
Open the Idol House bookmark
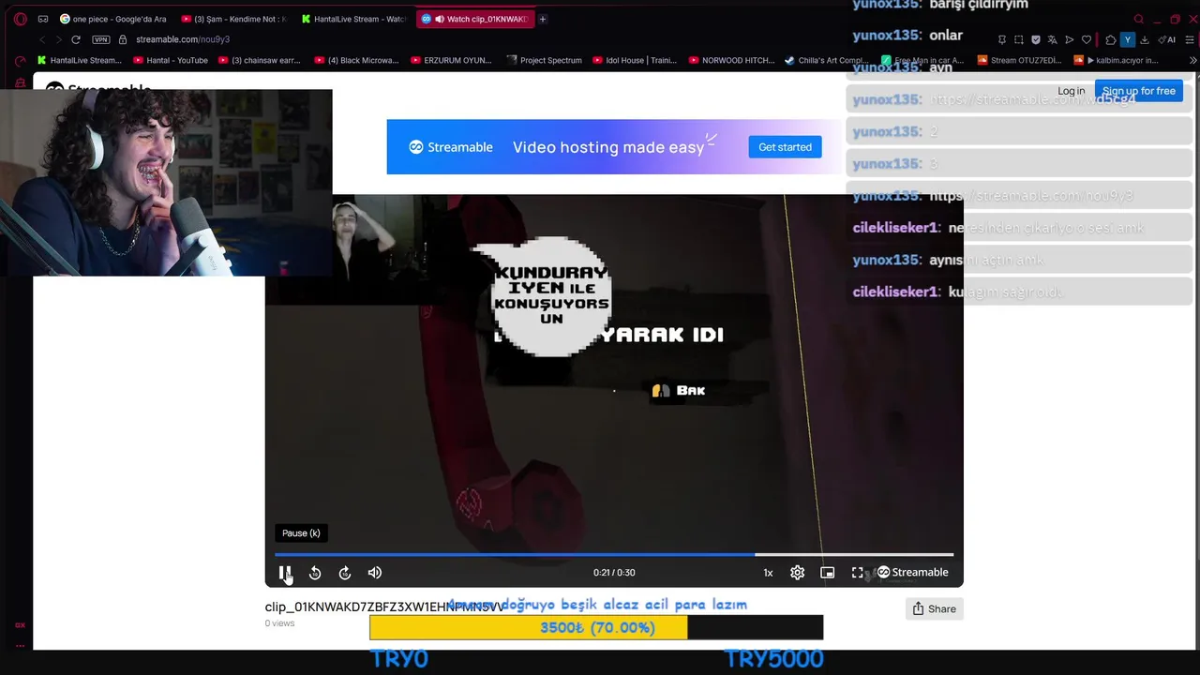pyautogui.click(x=635, y=60)
